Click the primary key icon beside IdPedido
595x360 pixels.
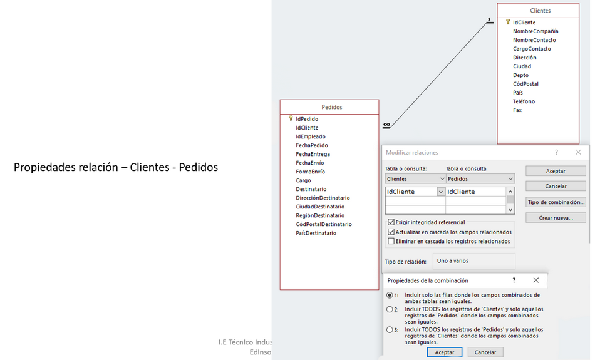(x=291, y=118)
